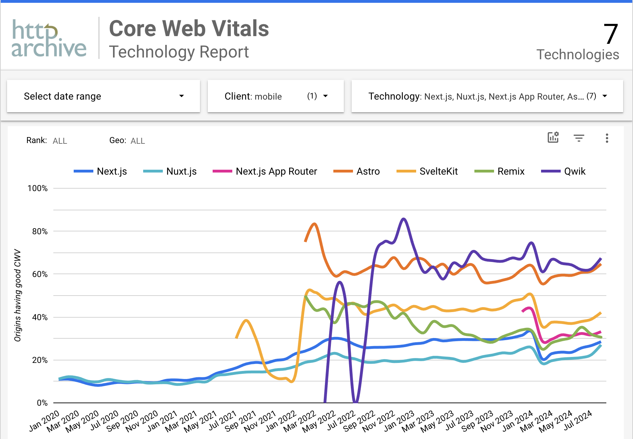Screen dimensions: 633x439
Task: Click the Astro line peak near Mar 2022
Action: pos(314,224)
